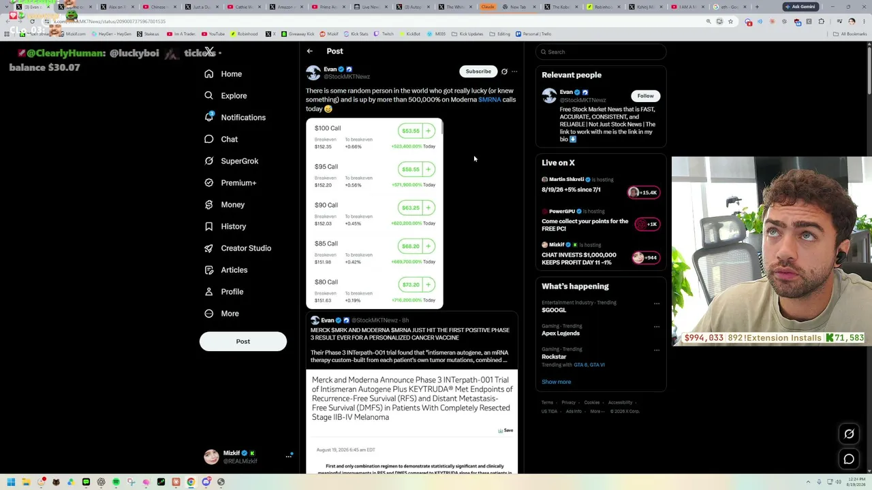Open the $MRNA cashtag link
The image size is (872, 490).
pyautogui.click(x=489, y=100)
